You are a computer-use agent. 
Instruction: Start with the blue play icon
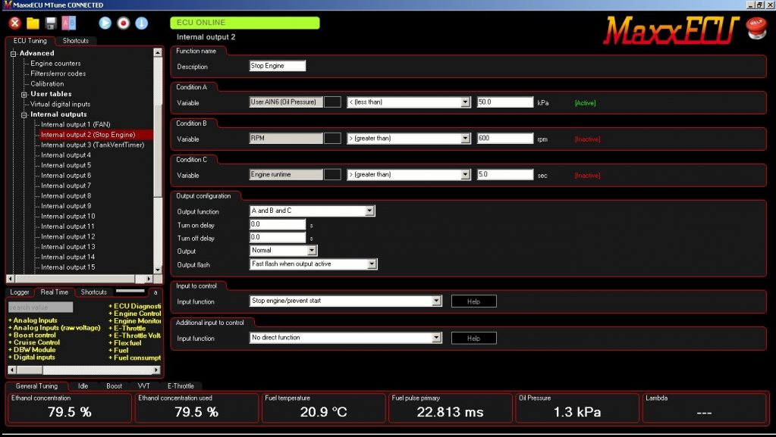tap(105, 23)
